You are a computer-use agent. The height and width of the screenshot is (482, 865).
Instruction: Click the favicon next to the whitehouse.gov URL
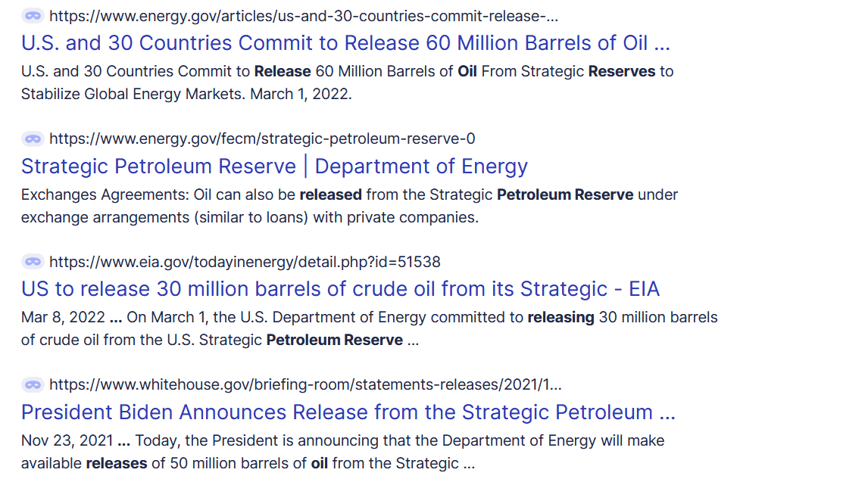click(x=33, y=384)
